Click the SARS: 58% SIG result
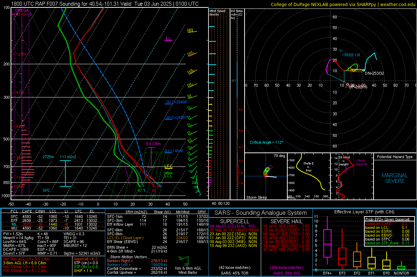This screenshot has width=417, height=277. pos(286,273)
